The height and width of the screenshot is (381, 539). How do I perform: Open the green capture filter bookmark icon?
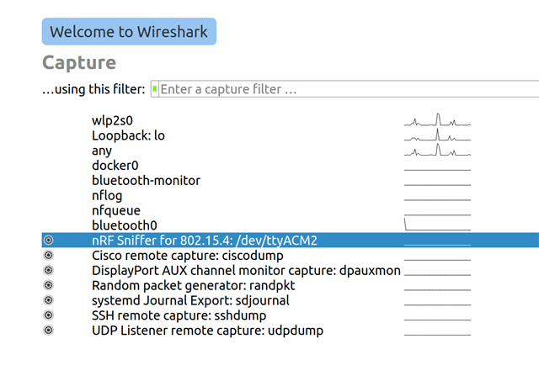pyautogui.click(x=155, y=89)
